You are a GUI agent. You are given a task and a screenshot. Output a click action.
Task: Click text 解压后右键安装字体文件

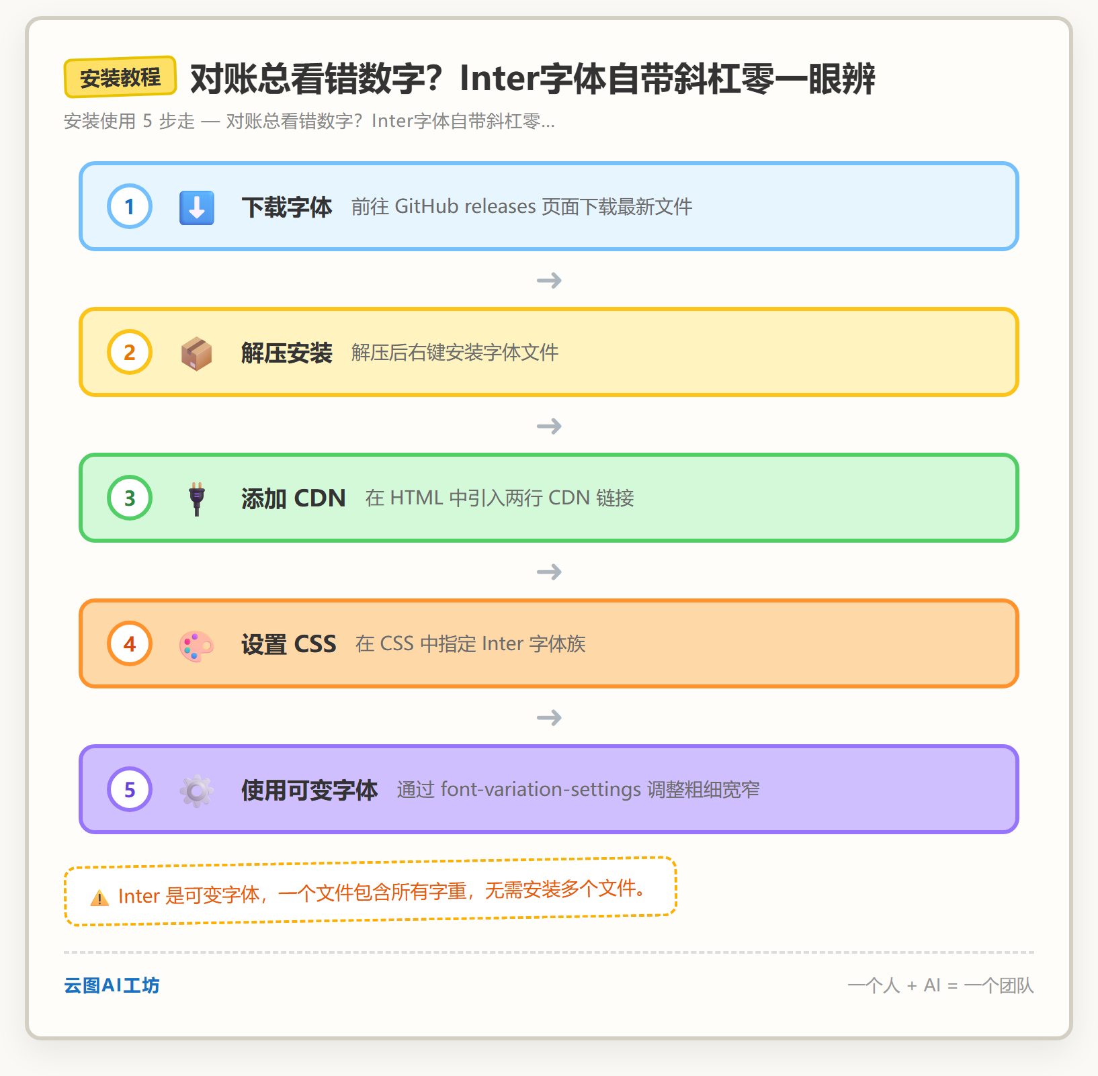point(455,353)
